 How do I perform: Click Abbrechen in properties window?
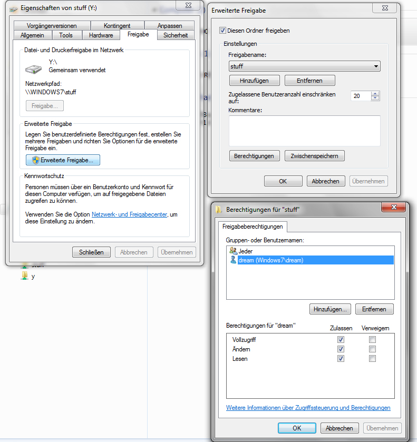tap(134, 252)
